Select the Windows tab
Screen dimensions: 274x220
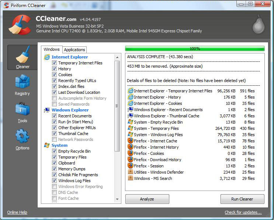point(52,49)
